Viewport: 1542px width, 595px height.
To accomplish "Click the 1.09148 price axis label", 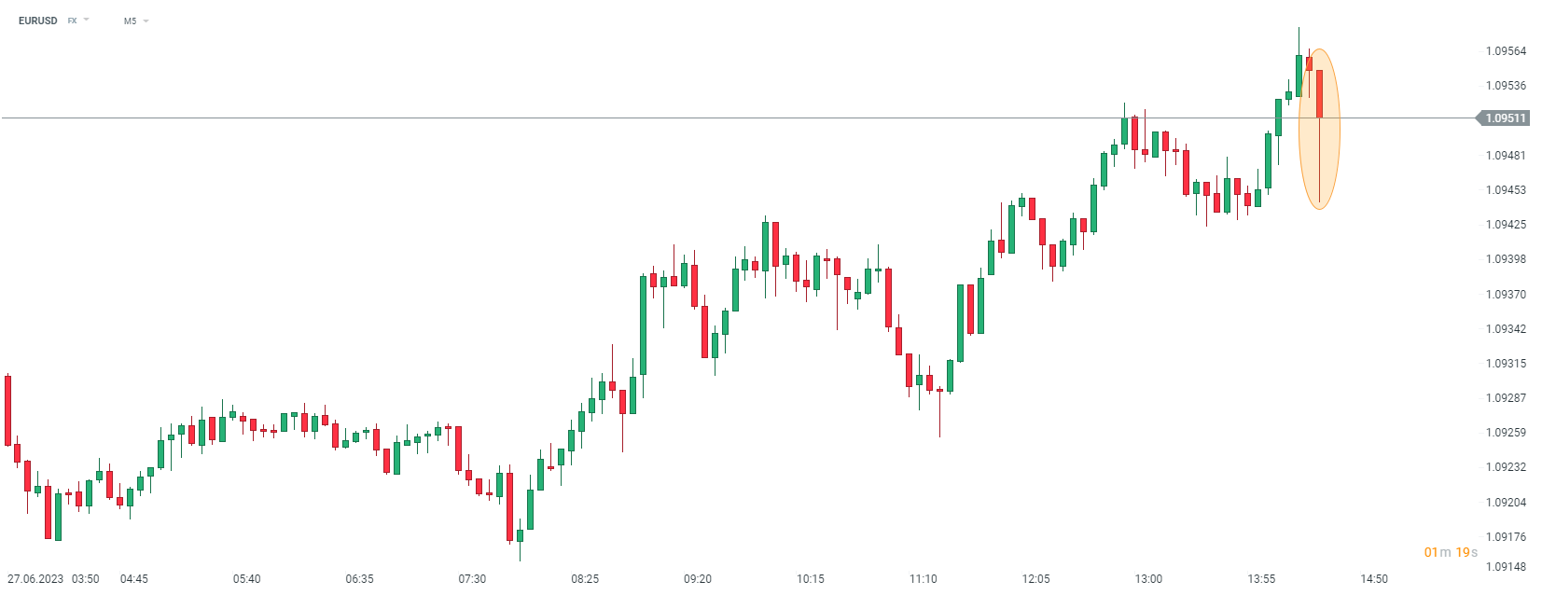I will (x=1506, y=567).
